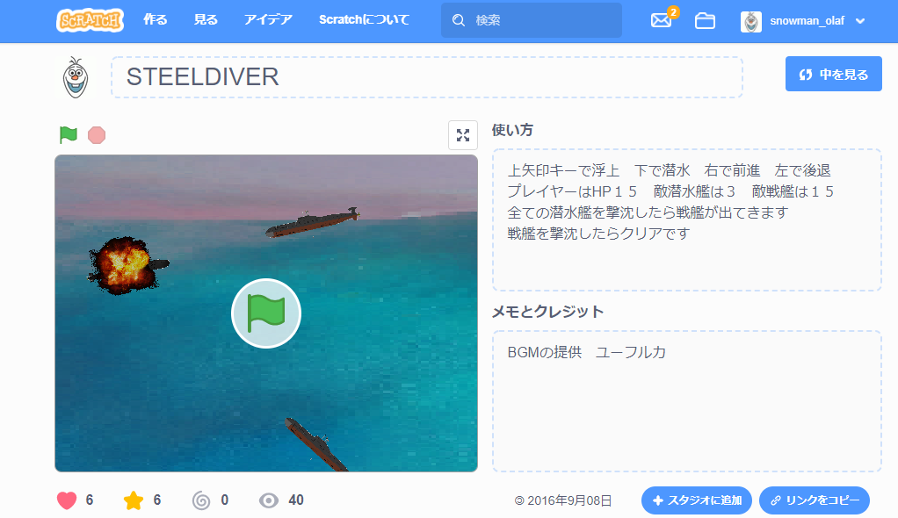The width and height of the screenshot is (898, 518).
Task: Open the Scratchについて menu item
Action: tap(365, 20)
